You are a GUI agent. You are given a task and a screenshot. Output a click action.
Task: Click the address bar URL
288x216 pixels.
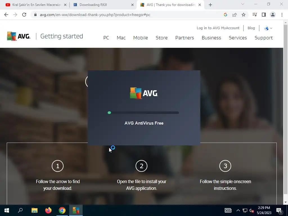pyautogui.click(x=95, y=15)
